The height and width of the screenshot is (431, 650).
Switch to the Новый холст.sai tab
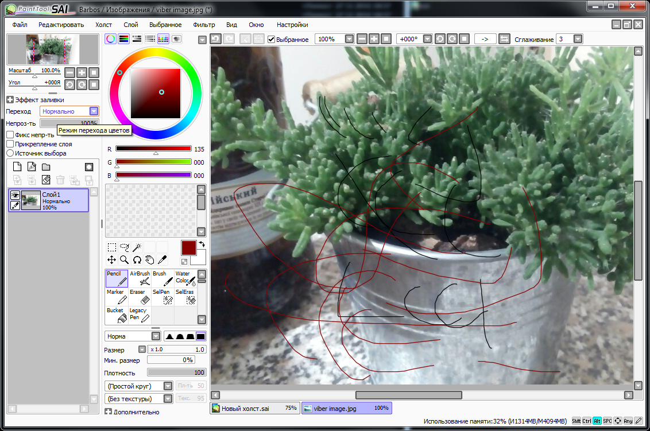pos(254,408)
